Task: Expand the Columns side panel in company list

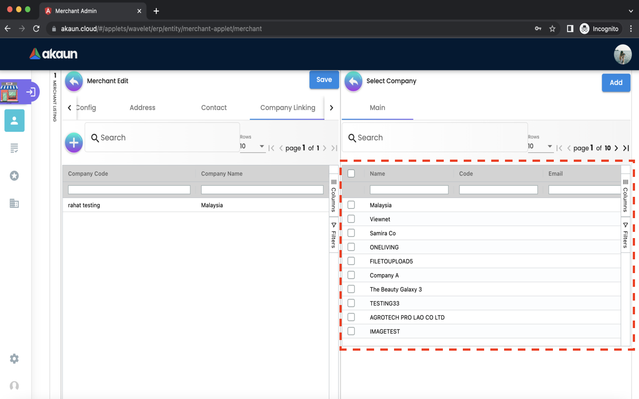Action: pos(625,195)
